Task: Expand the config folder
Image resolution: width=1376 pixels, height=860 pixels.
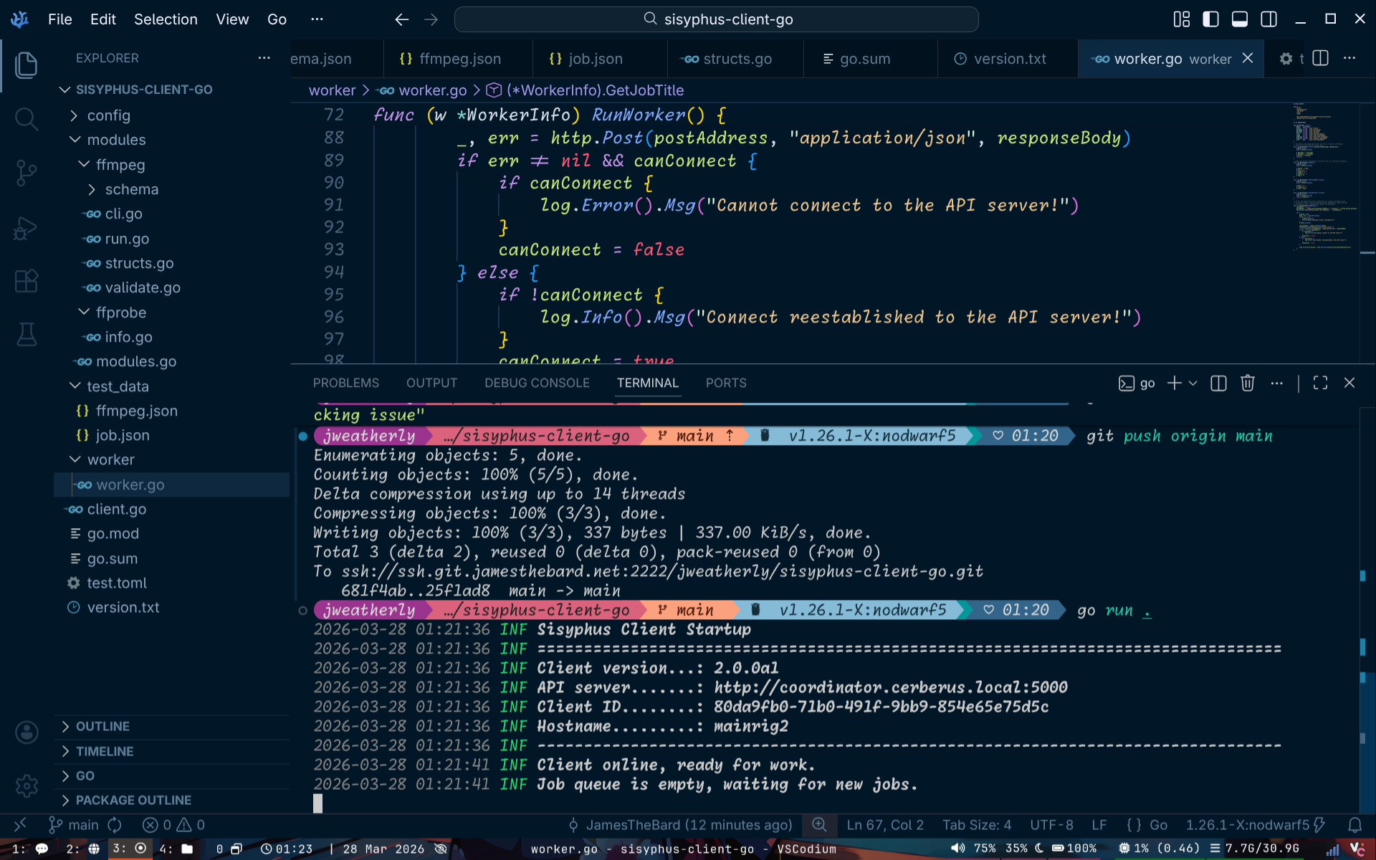Action: [108, 115]
